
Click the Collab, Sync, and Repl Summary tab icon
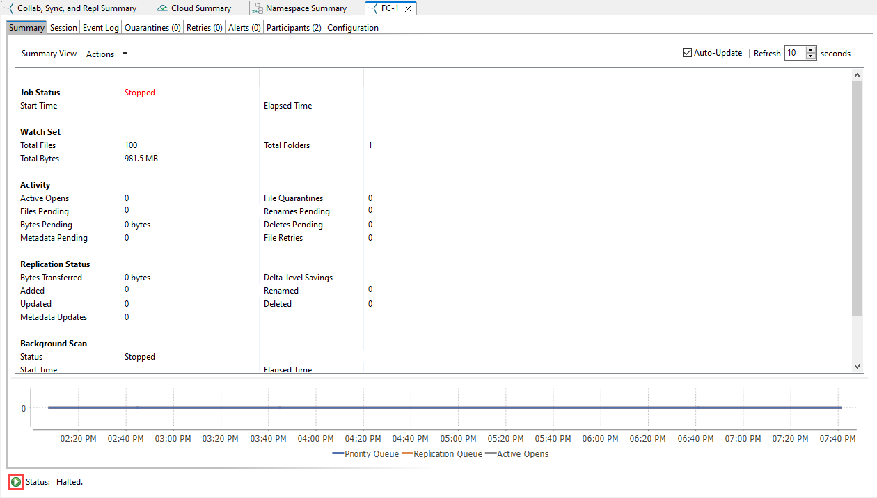point(9,8)
